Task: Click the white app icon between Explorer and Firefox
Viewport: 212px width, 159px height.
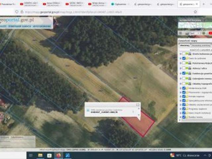Action: (49, 155)
